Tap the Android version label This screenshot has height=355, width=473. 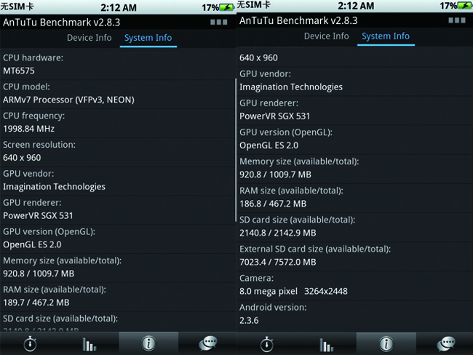click(x=273, y=307)
